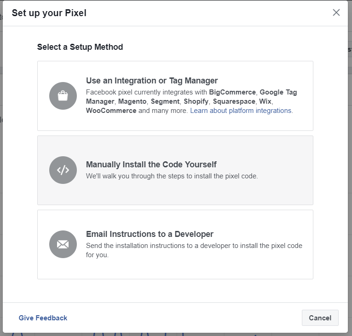Click the bold WooCommerce text

coord(111,111)
